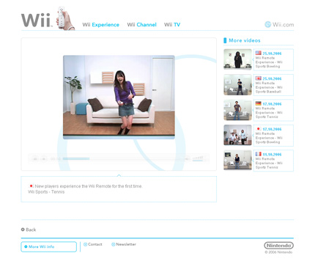Click the video player's pause button
This screenshot has height=264, width=315.
pos(35,159)
